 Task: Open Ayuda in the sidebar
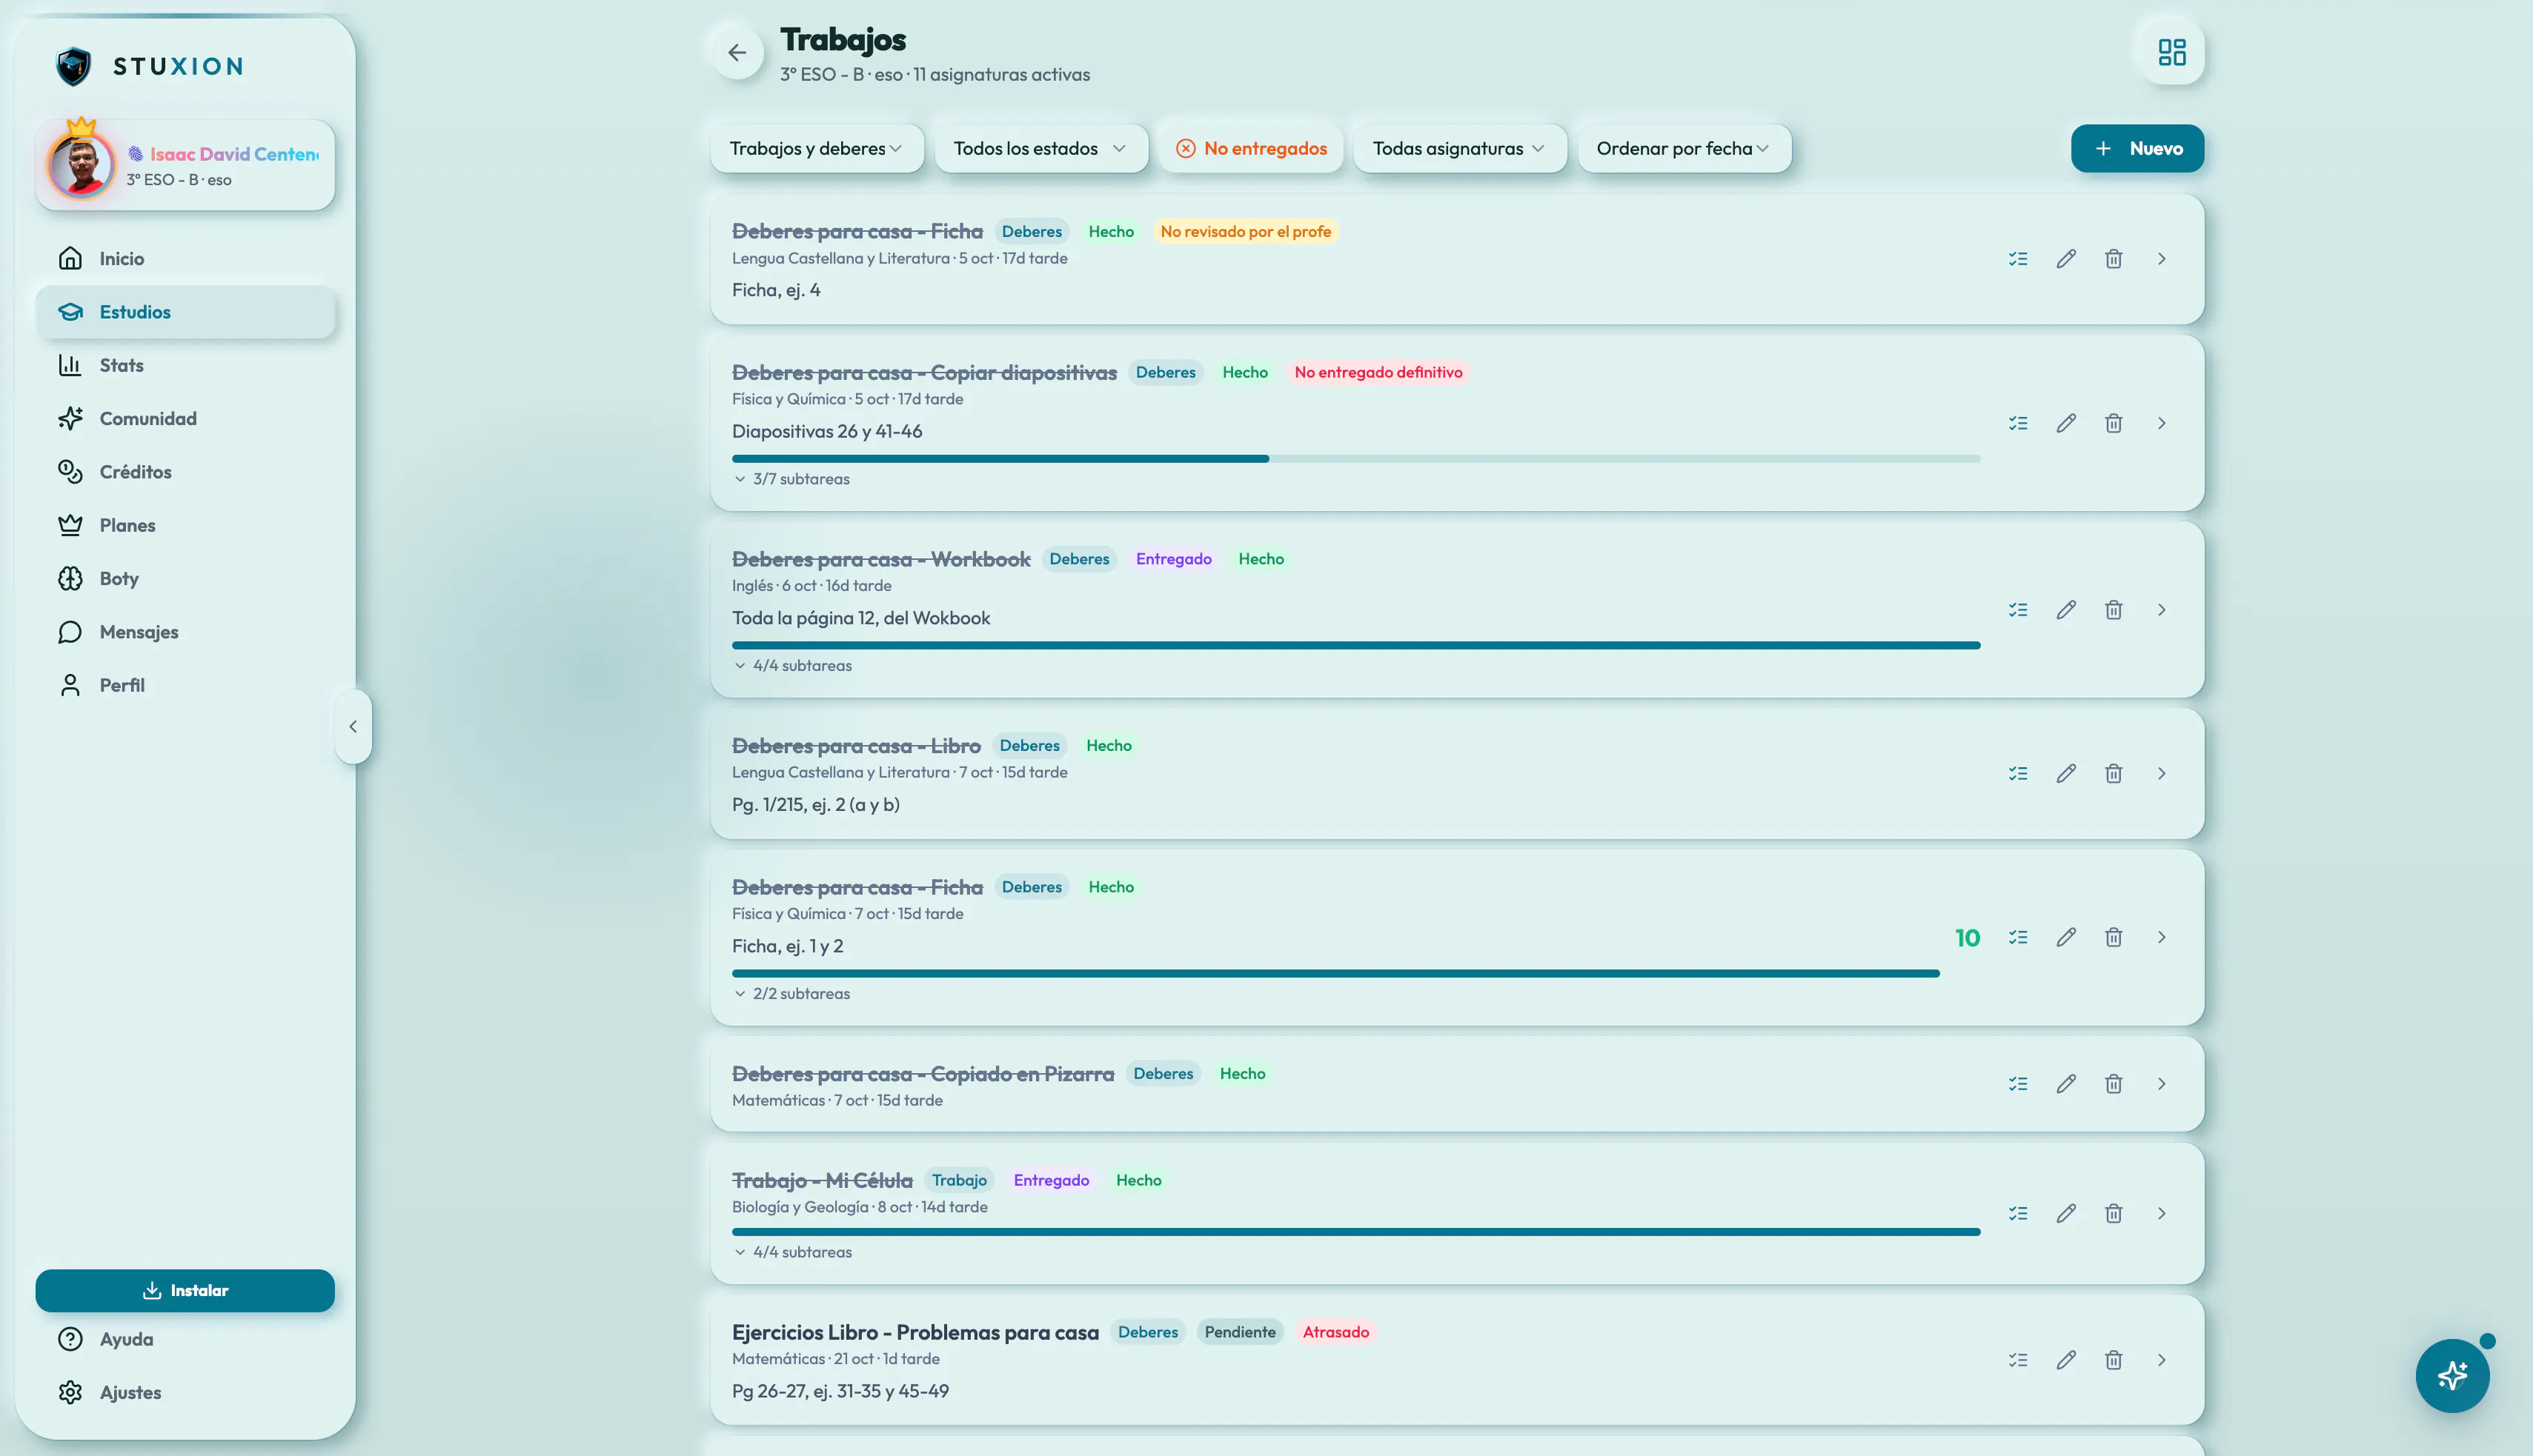click(x=185, y=1340)
